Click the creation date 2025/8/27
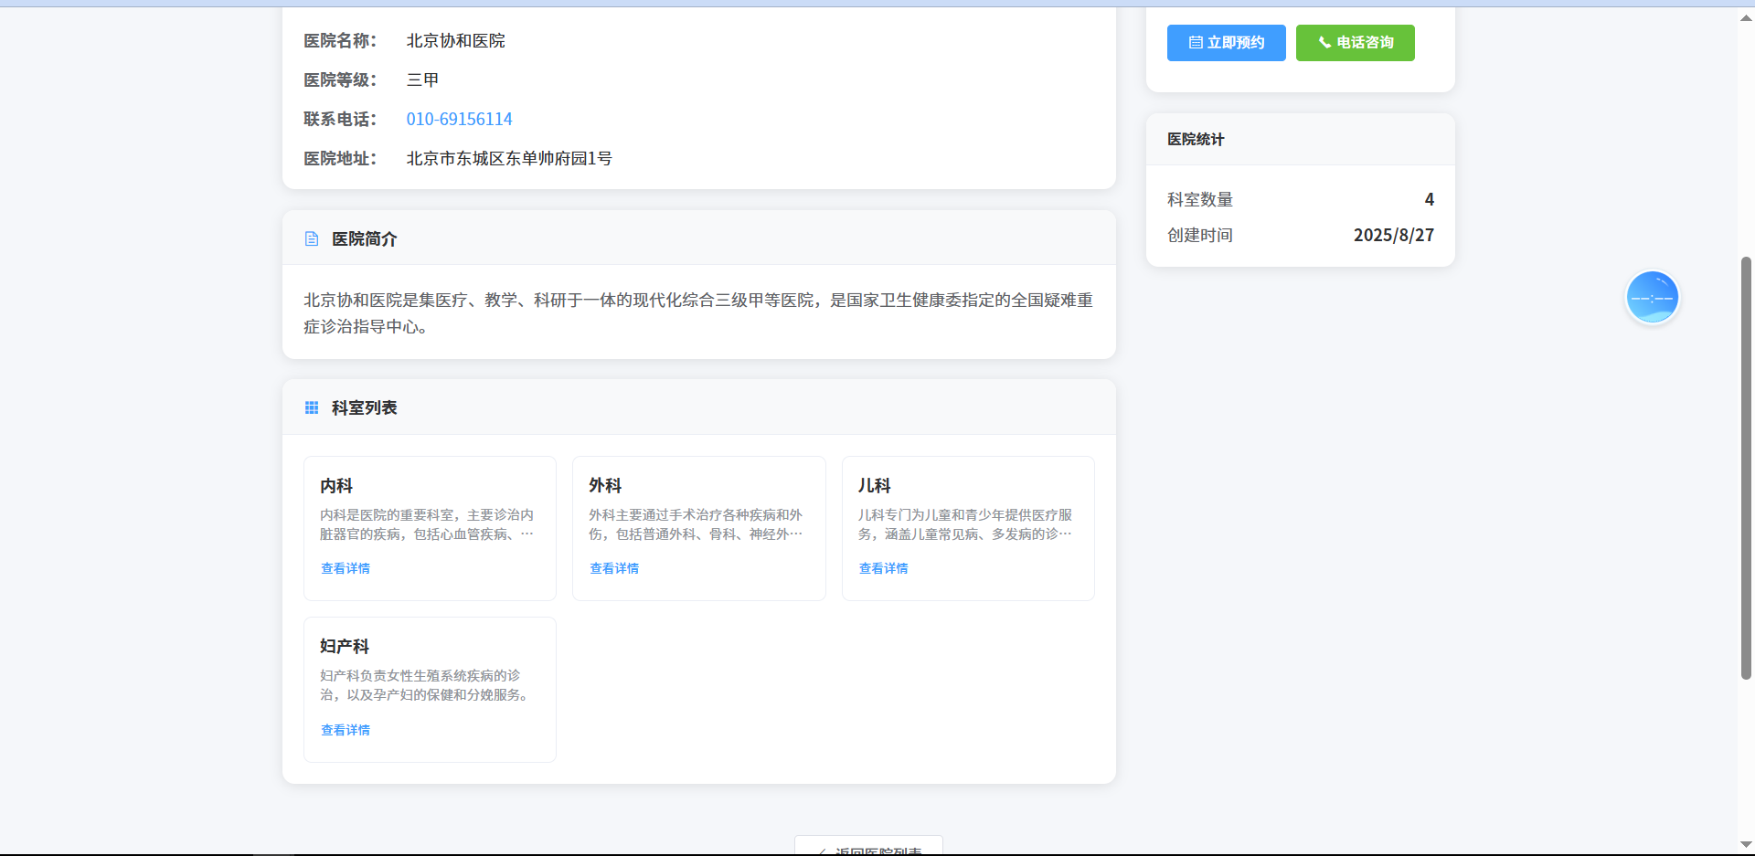Viewport: 1755px width, 856px height. (1393, 236)
